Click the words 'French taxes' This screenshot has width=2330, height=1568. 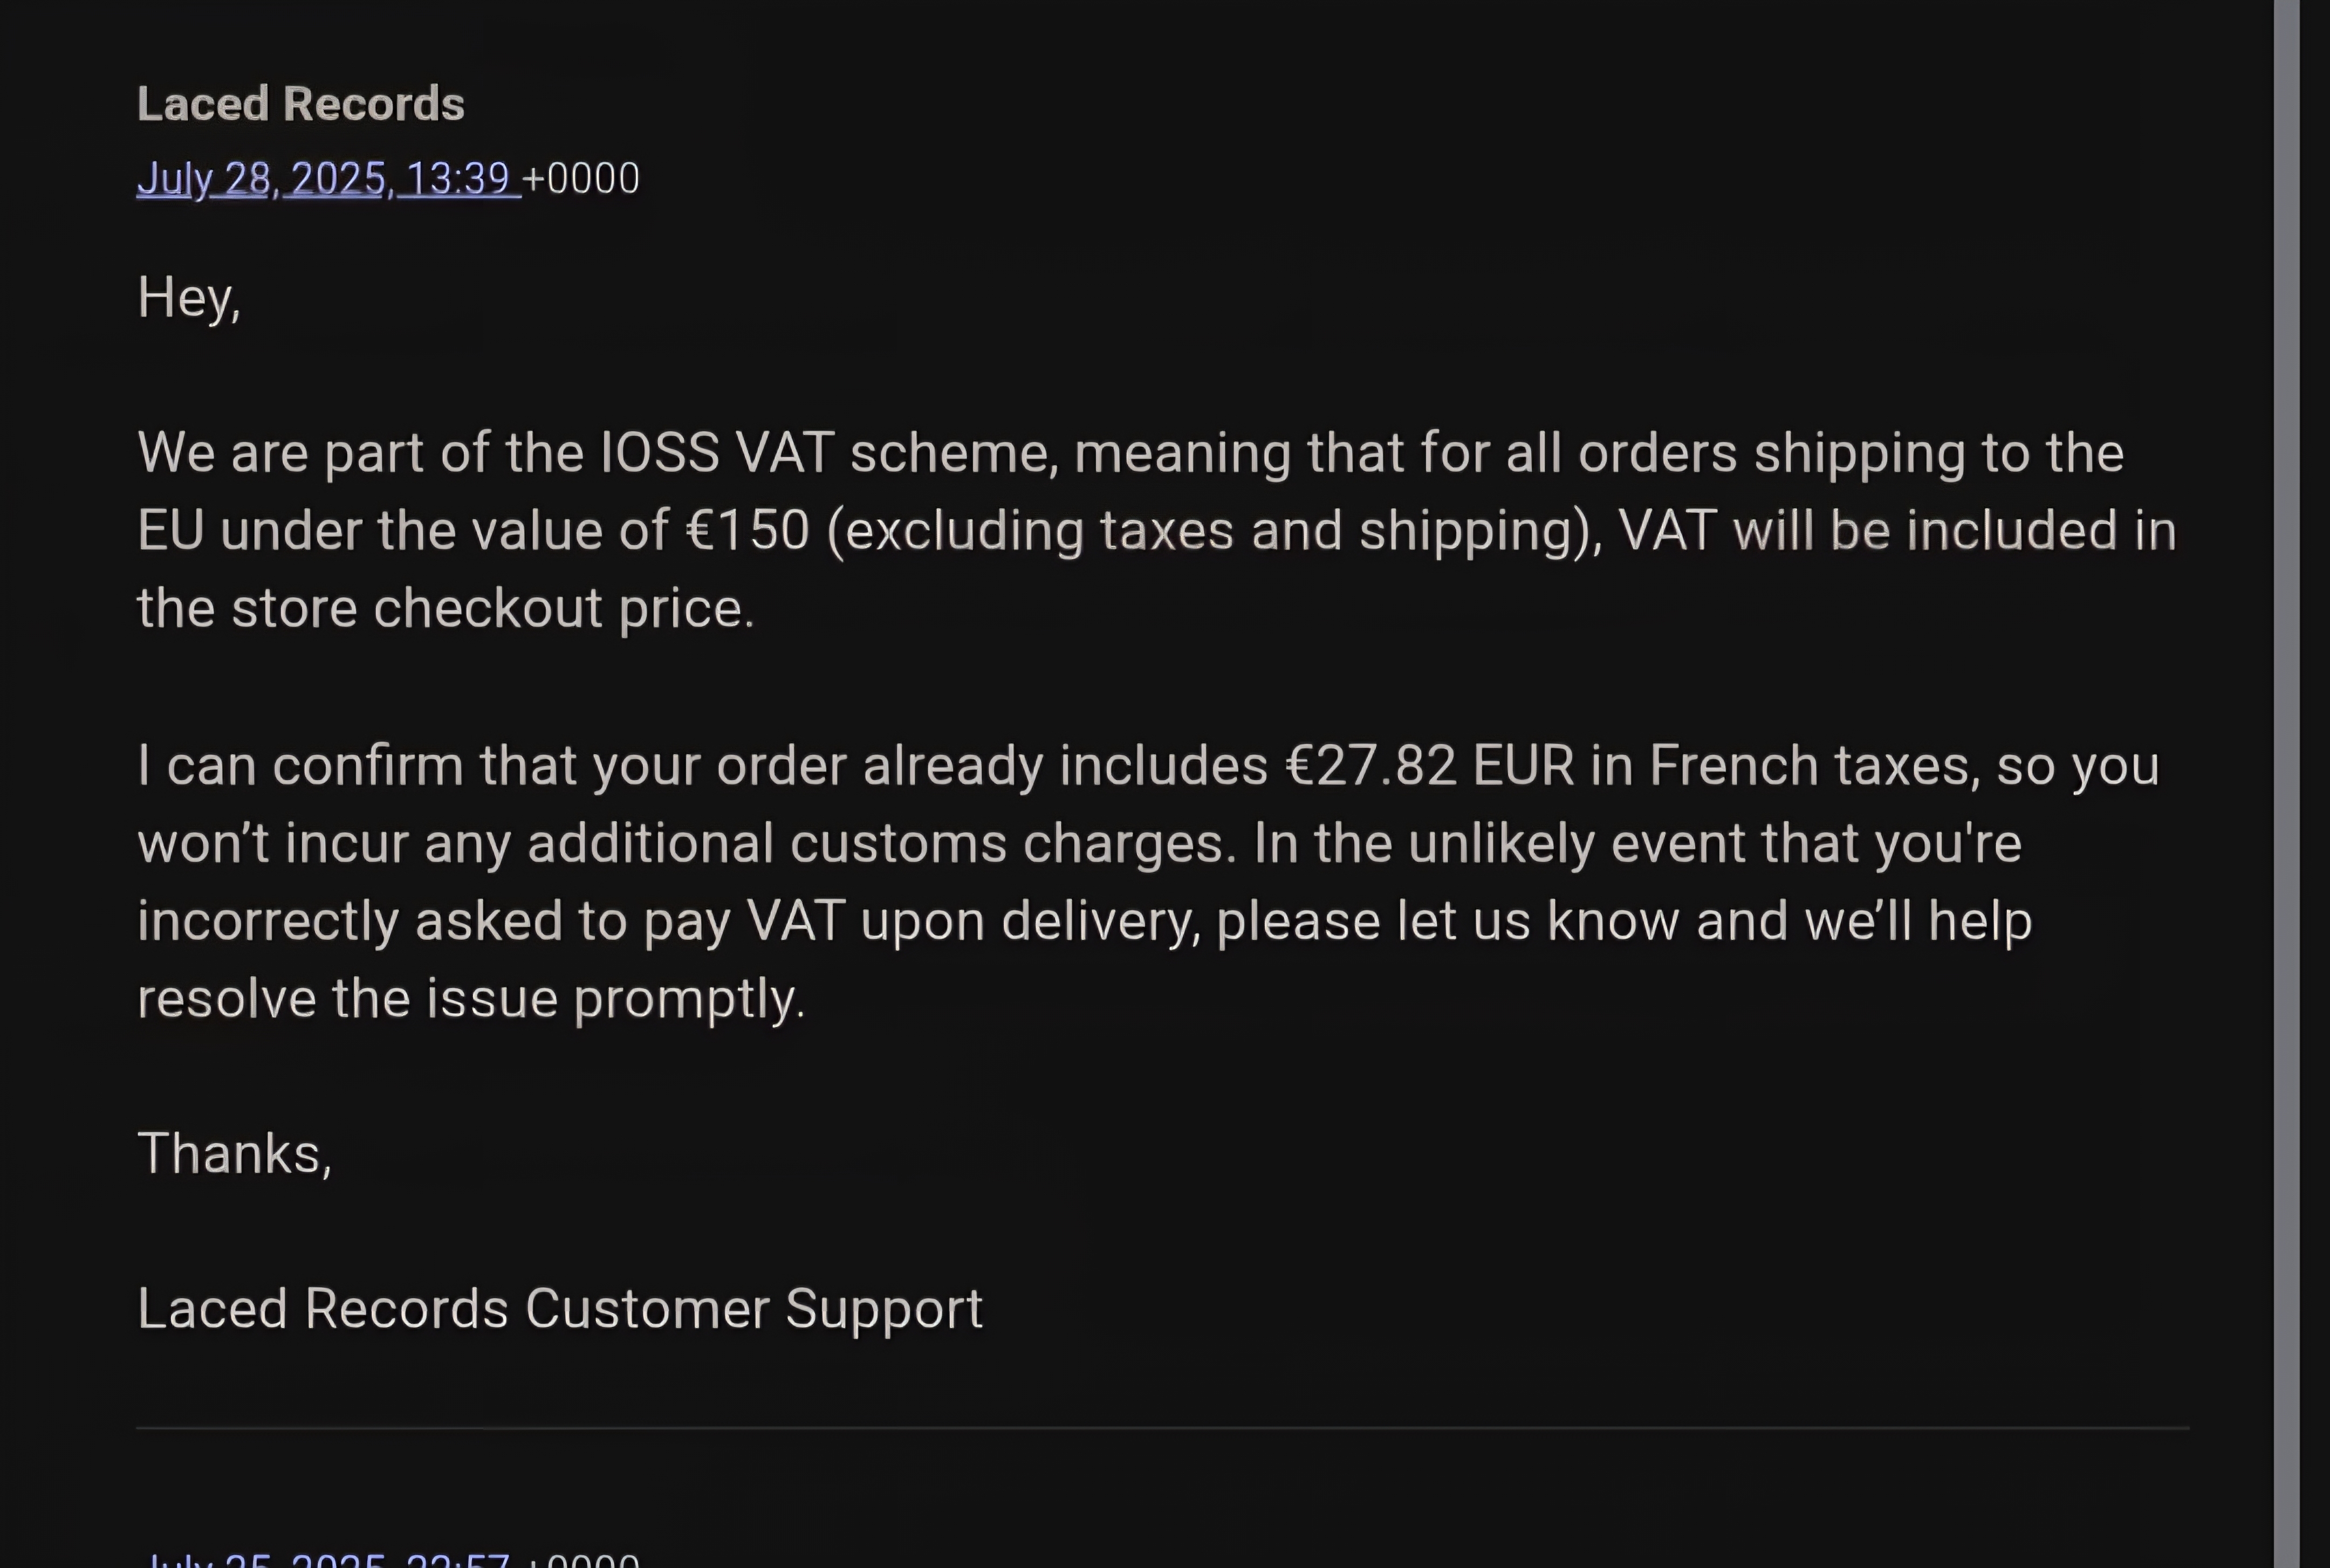pos(1814,765)
